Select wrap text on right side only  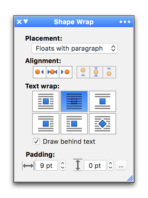click(x=46, y=124)
